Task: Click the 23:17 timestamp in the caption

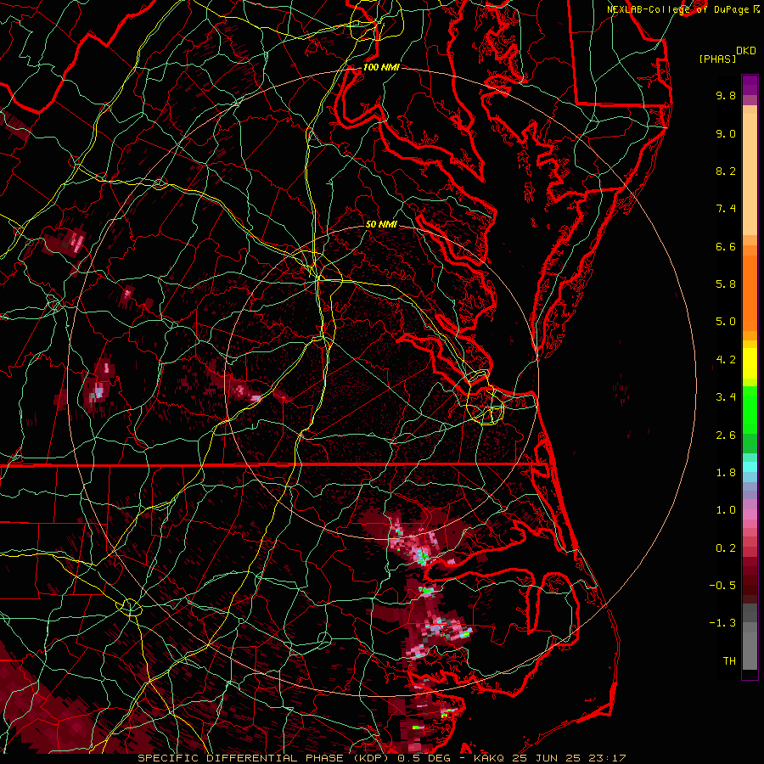Action: [609, 758]
